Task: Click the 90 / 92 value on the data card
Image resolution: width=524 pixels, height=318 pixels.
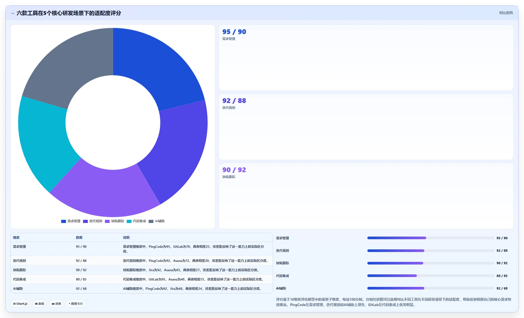Action: (x=234, y=170)
